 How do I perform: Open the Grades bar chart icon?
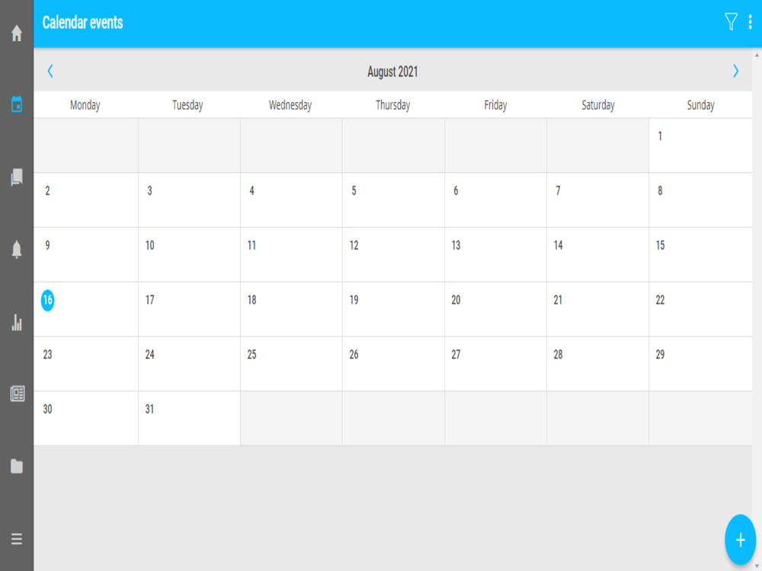[17, 322]
